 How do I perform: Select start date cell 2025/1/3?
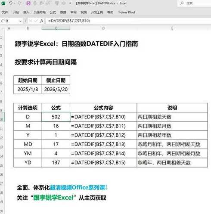coord(28,90)
